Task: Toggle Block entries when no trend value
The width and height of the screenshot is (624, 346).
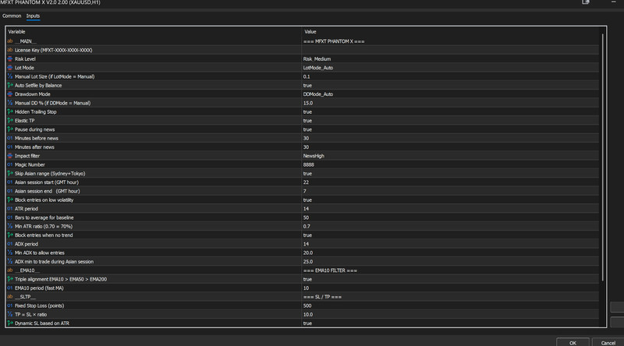Action: tap(450, 235)
